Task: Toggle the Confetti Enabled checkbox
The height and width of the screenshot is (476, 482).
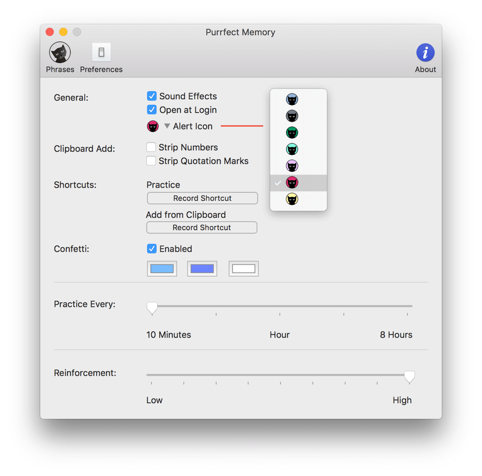Action: click(152, 248)
